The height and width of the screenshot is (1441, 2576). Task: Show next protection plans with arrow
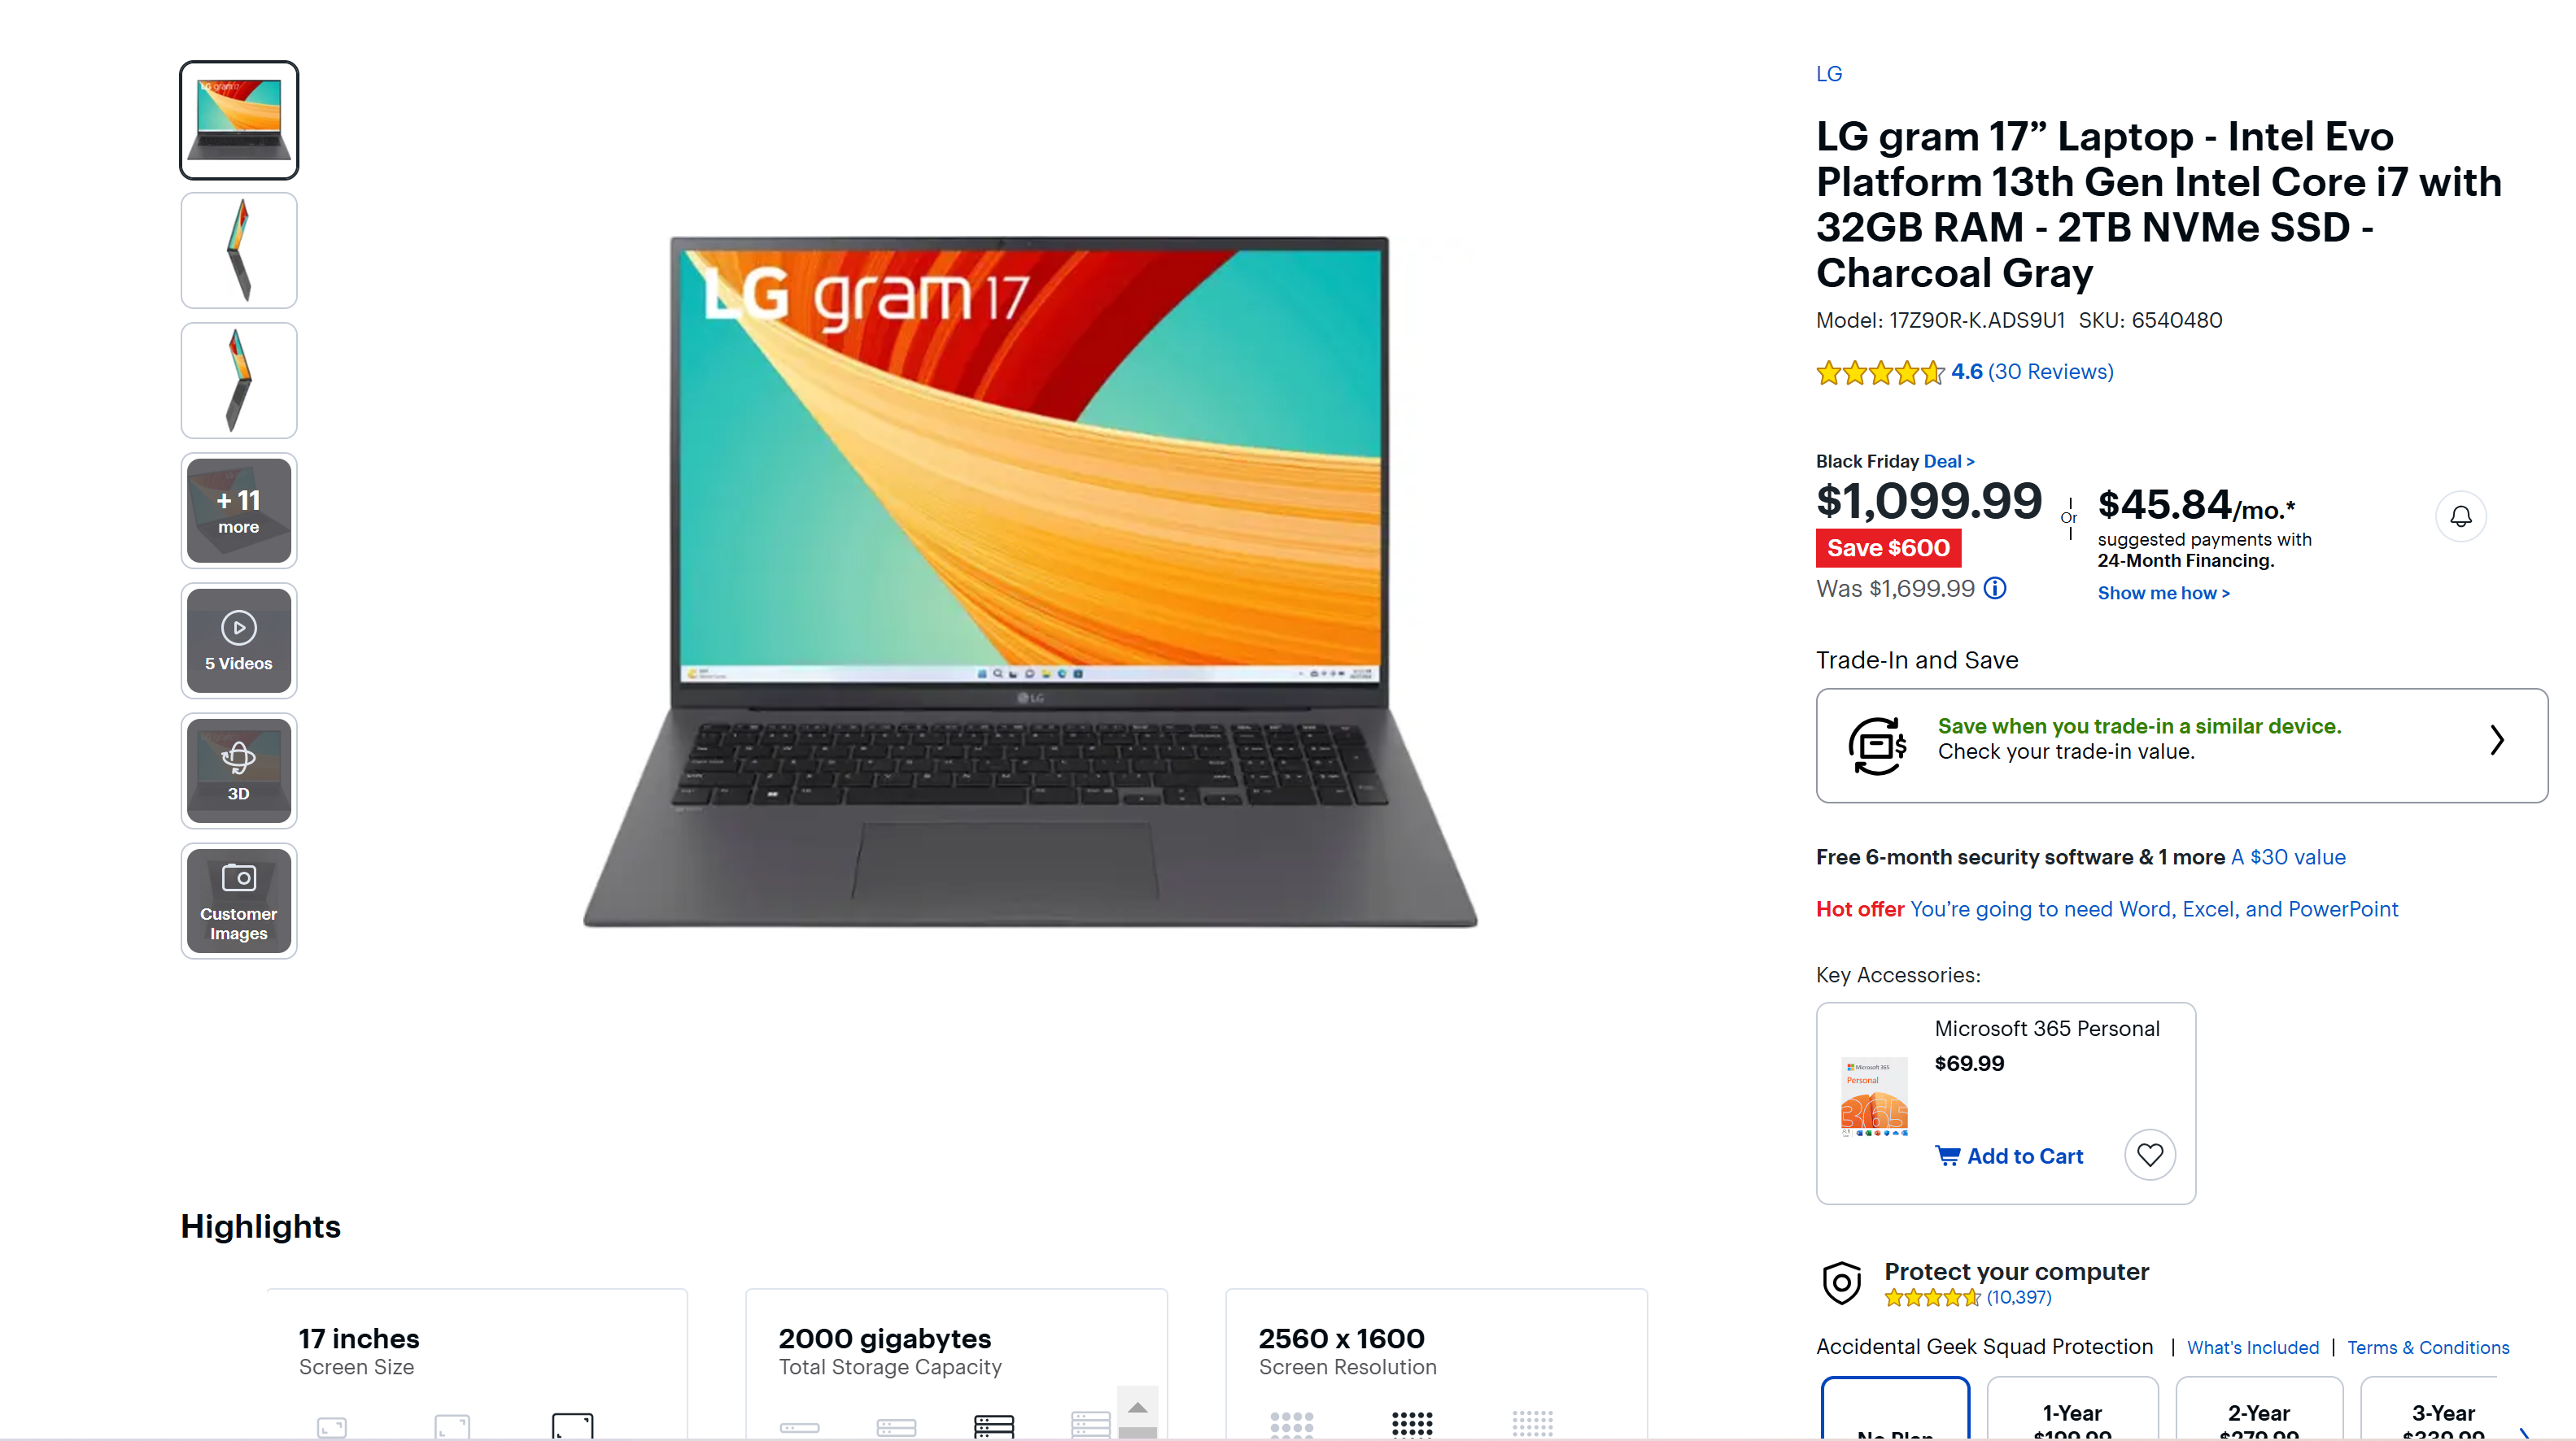point(2524,1431)
